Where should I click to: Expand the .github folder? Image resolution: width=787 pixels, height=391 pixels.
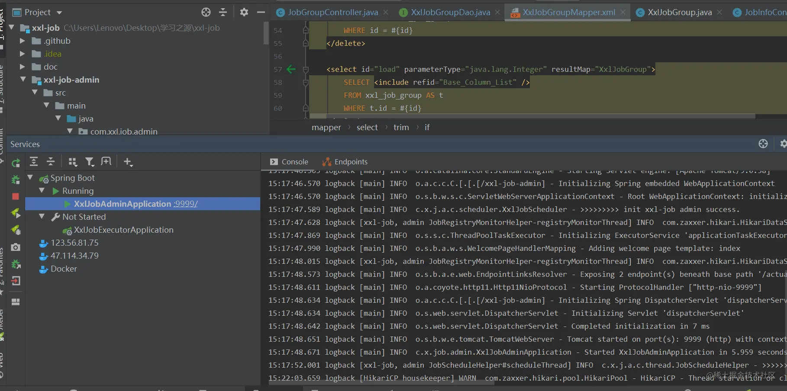point(23,41)
